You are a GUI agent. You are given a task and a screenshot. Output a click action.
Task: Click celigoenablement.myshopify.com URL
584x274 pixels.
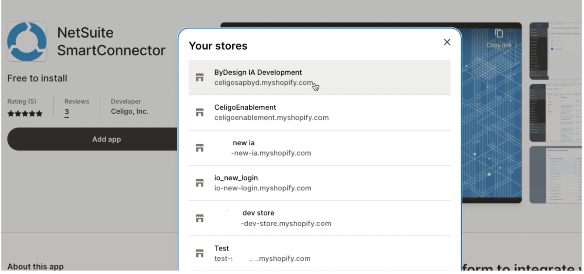271,118
